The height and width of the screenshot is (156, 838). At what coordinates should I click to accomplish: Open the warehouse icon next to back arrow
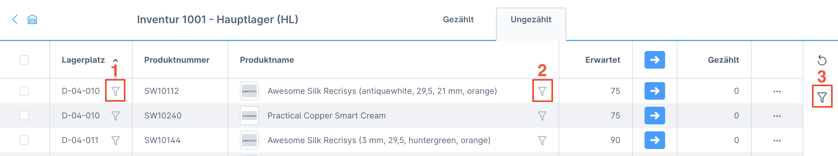pyautogui.click(x=32, y=19)
